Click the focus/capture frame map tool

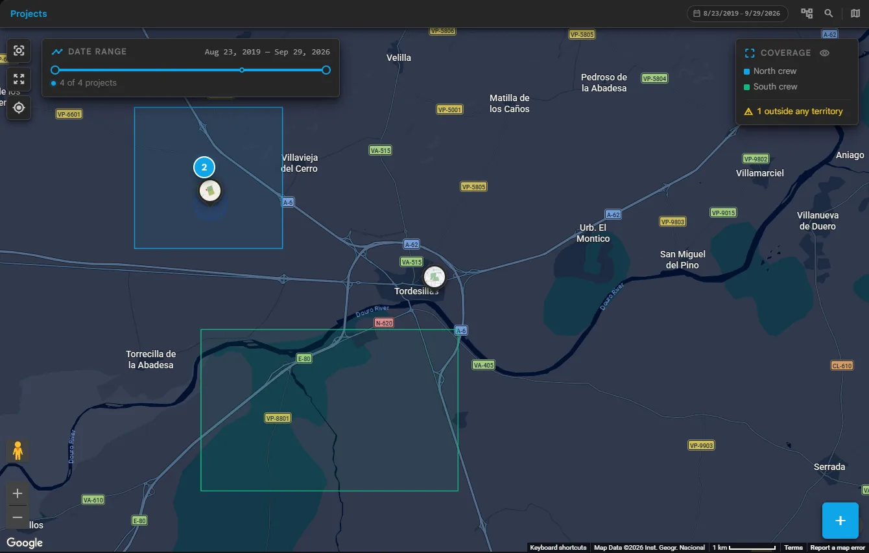tap(19, 51)
